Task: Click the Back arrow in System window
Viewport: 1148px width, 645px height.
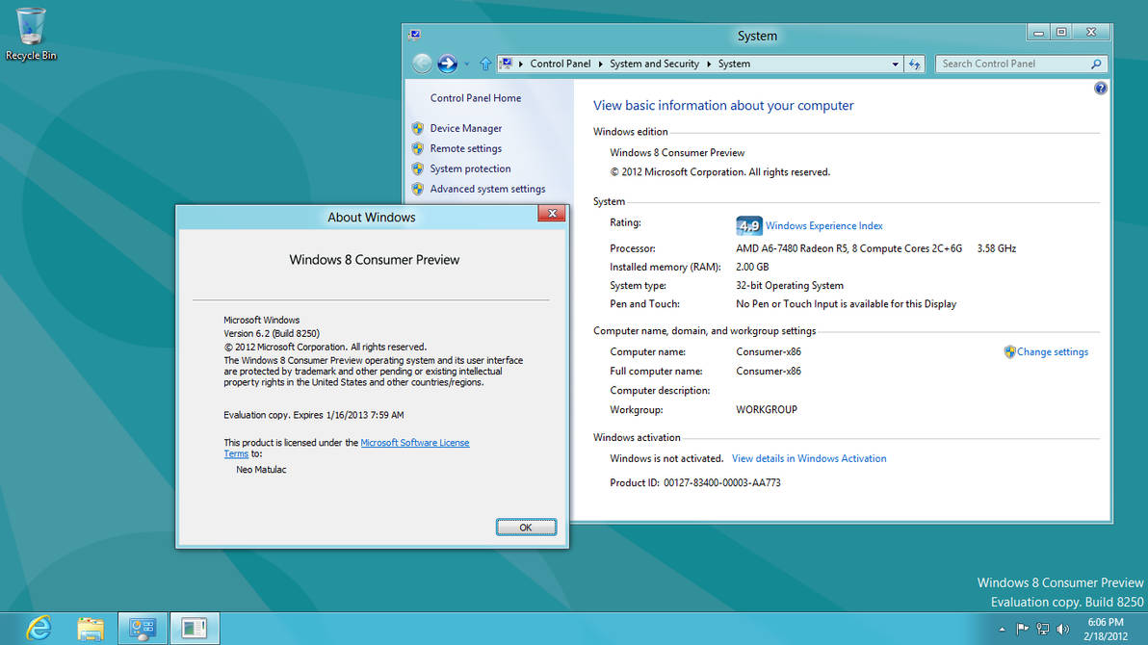Action: pyautogui.click(x=422, y=64)
